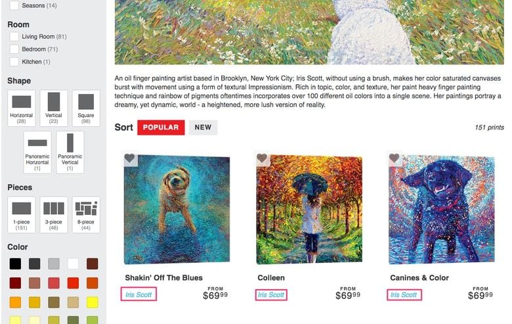Click the heart icon on Colleen

(x=262, y=158)
